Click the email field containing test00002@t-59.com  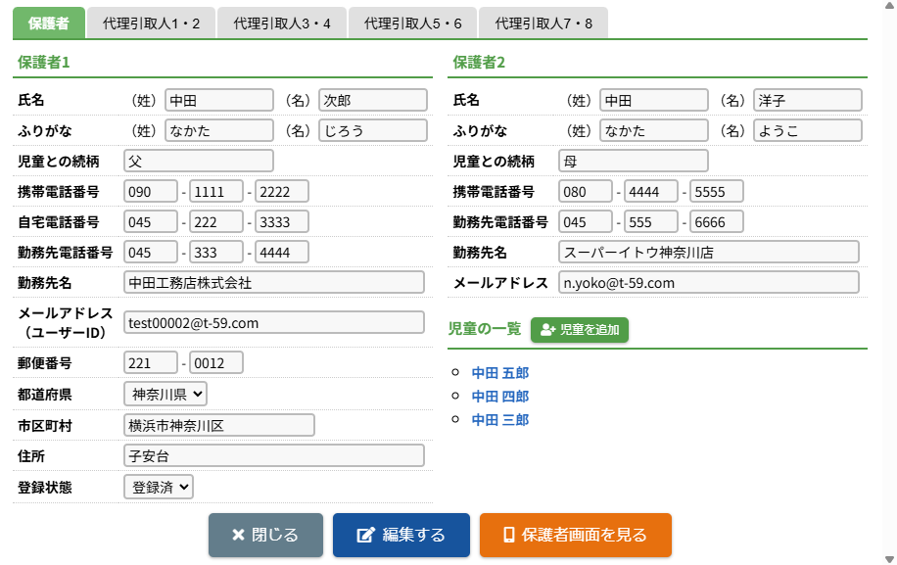pyautogui.click(x=274, y=322)
